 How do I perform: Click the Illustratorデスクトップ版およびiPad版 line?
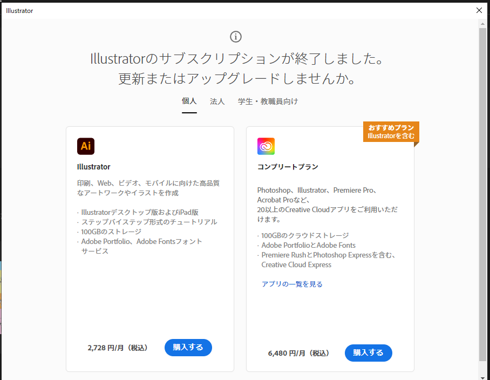click(140, 212)
